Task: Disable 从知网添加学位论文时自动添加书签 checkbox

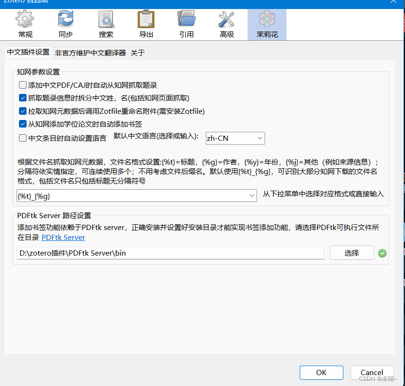Action: [x=23, y=124]
